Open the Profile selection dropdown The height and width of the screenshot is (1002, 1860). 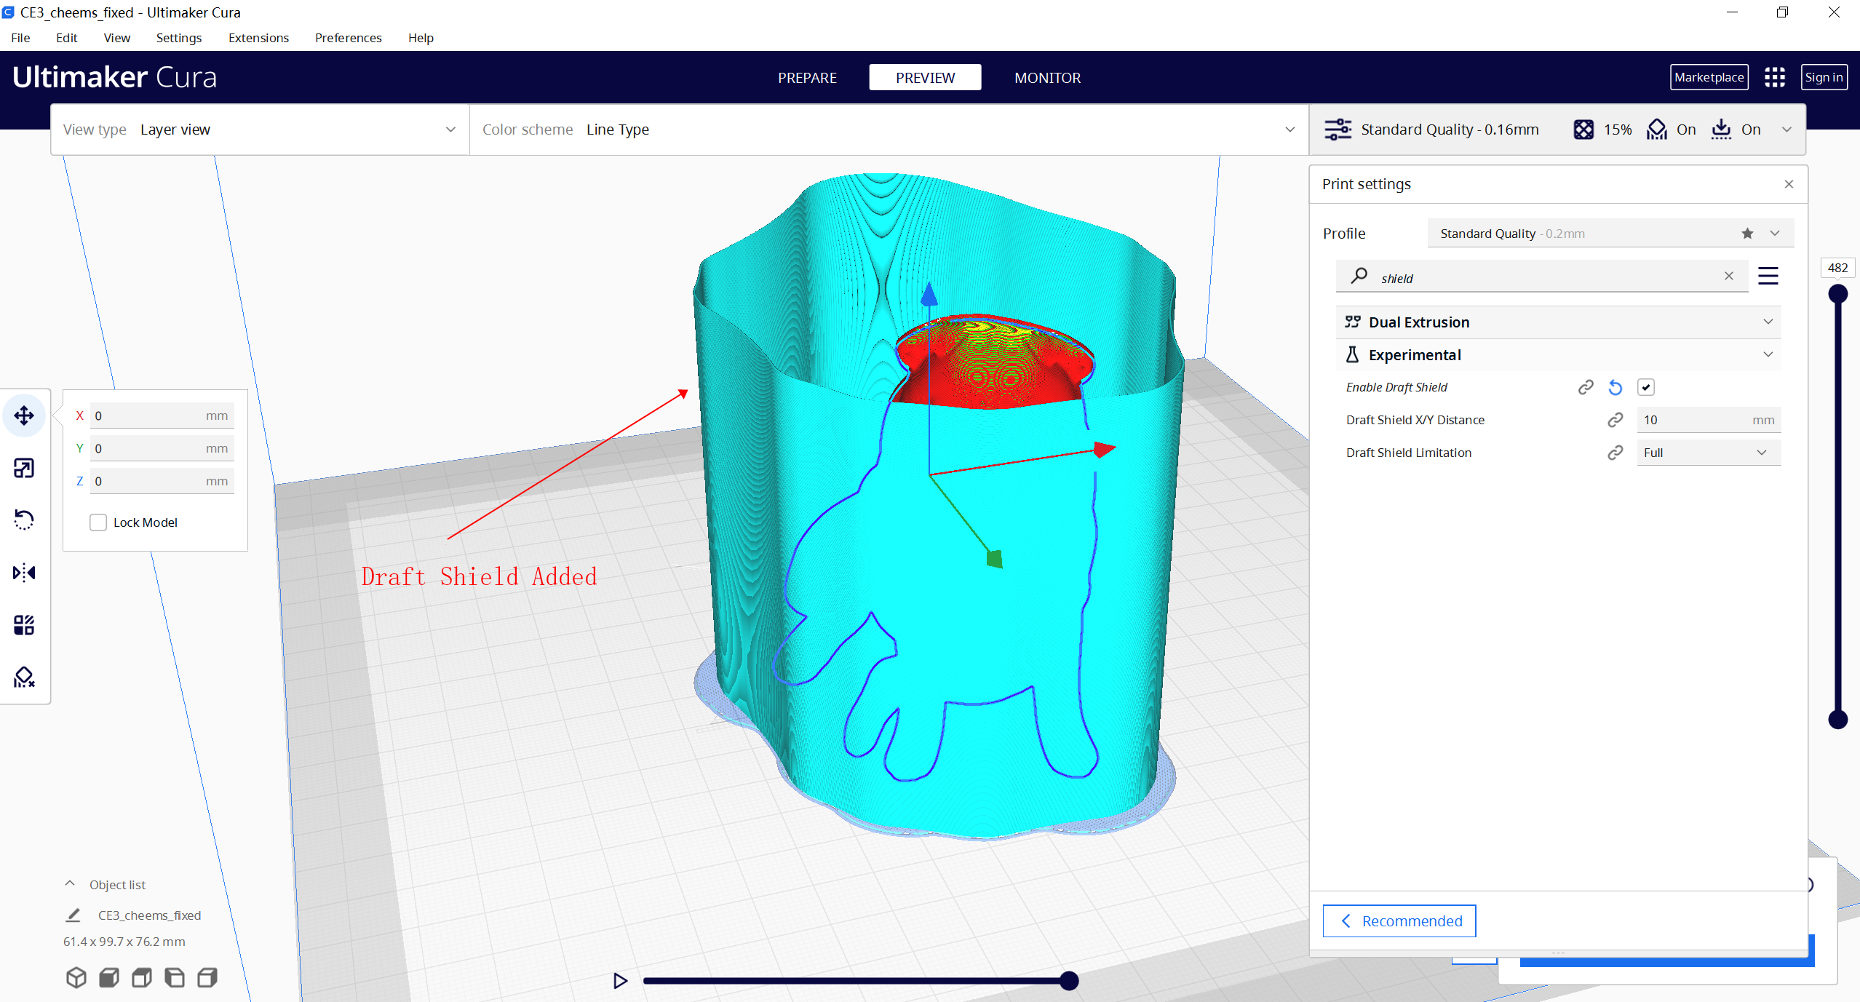tap(1610, 234)
